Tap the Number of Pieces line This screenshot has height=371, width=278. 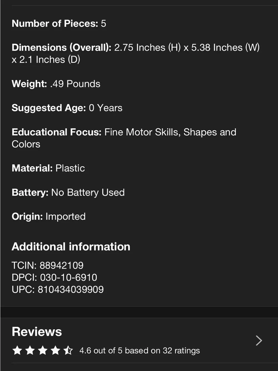(59, 23)
